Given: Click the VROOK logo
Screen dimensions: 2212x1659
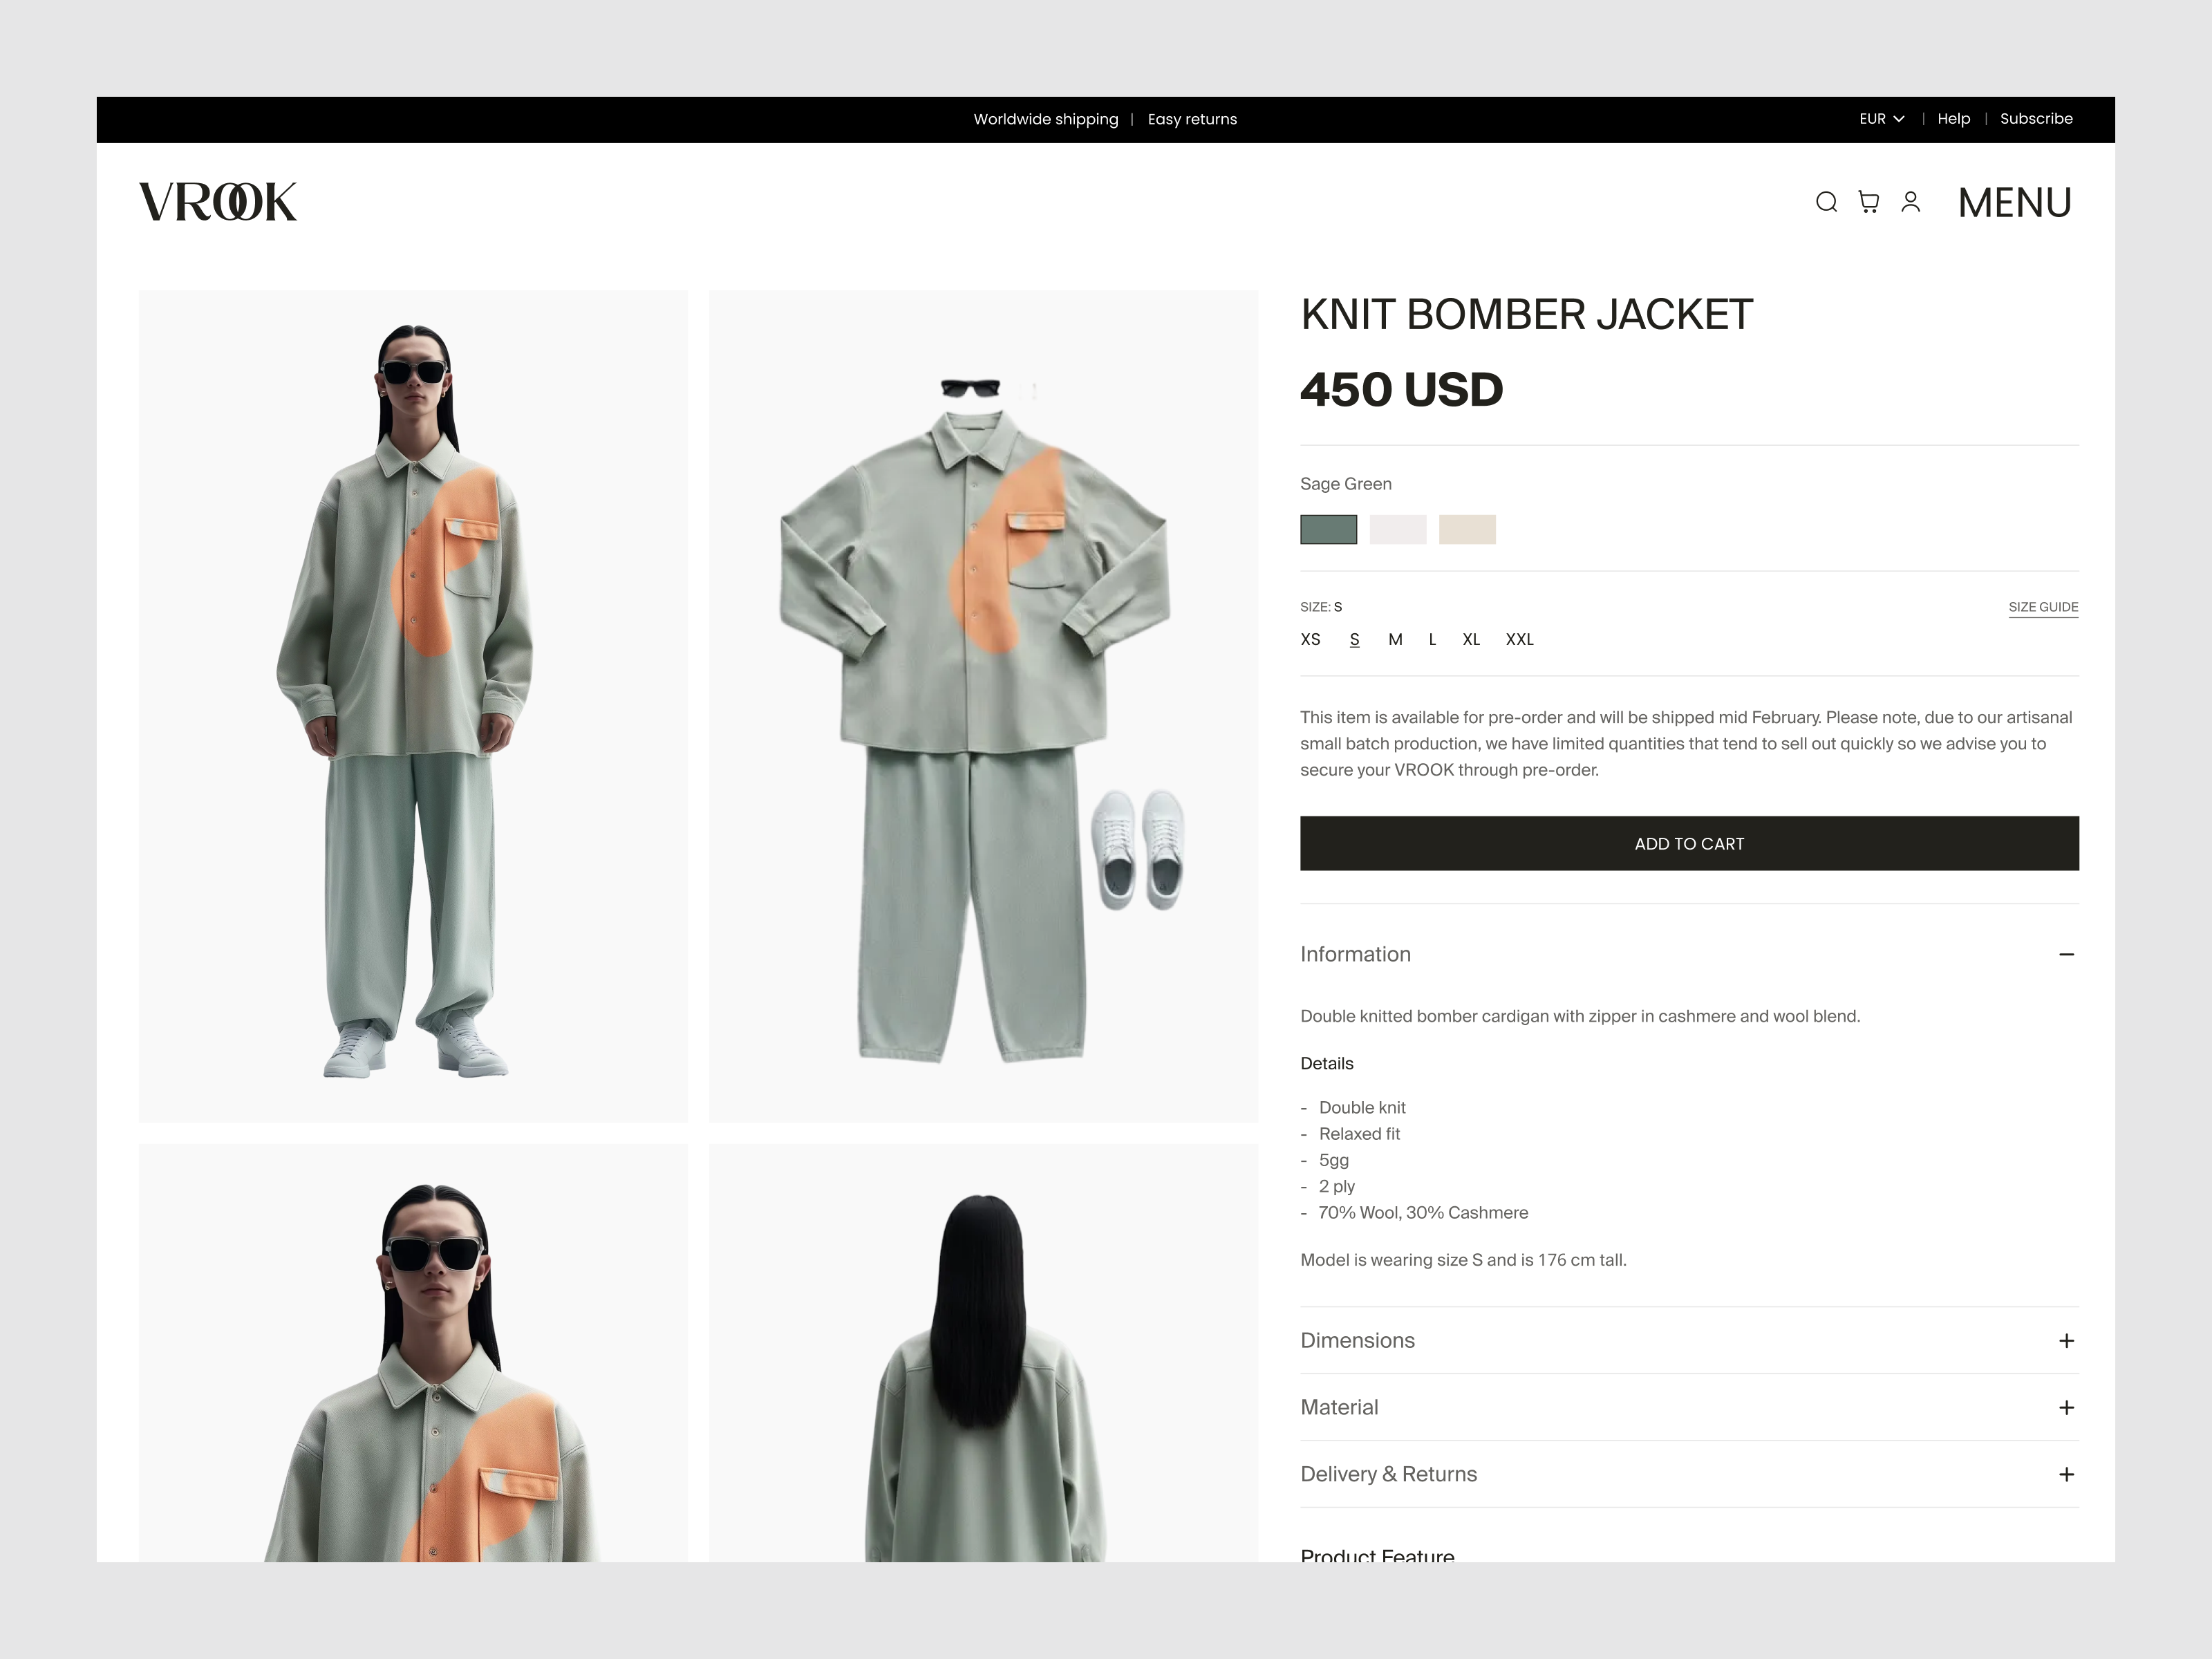Looking at the screenshot, I should click(x=219, y=202).
